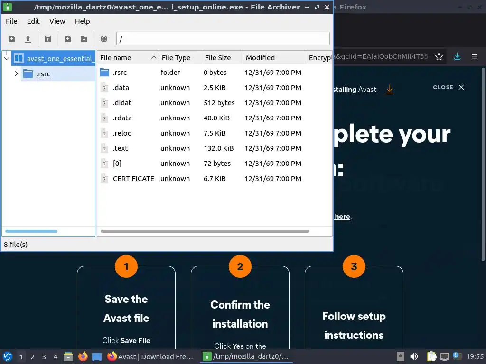Click the clipboard tray icon
This screenshot has width=486, height=364.
431,356
